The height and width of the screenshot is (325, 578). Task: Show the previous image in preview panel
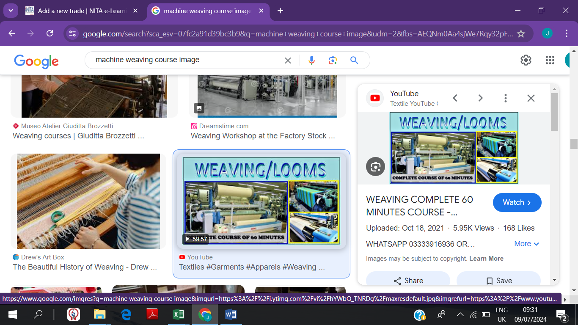click(x=455, y=98)
